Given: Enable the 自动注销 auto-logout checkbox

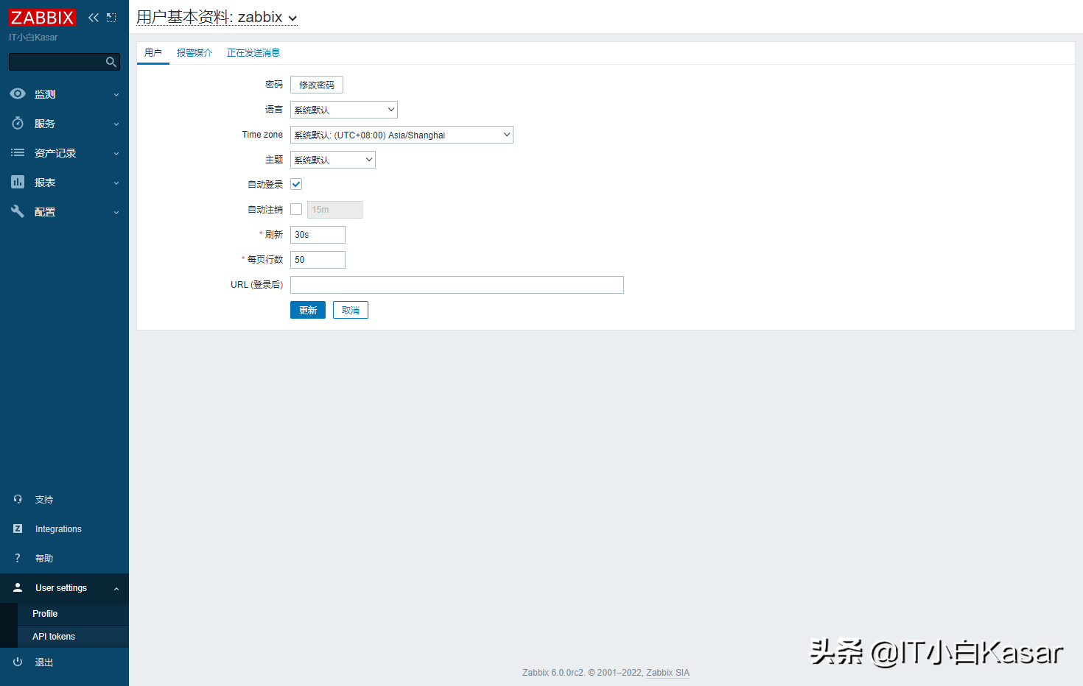Looking at the screenshot, I should 296,210.
